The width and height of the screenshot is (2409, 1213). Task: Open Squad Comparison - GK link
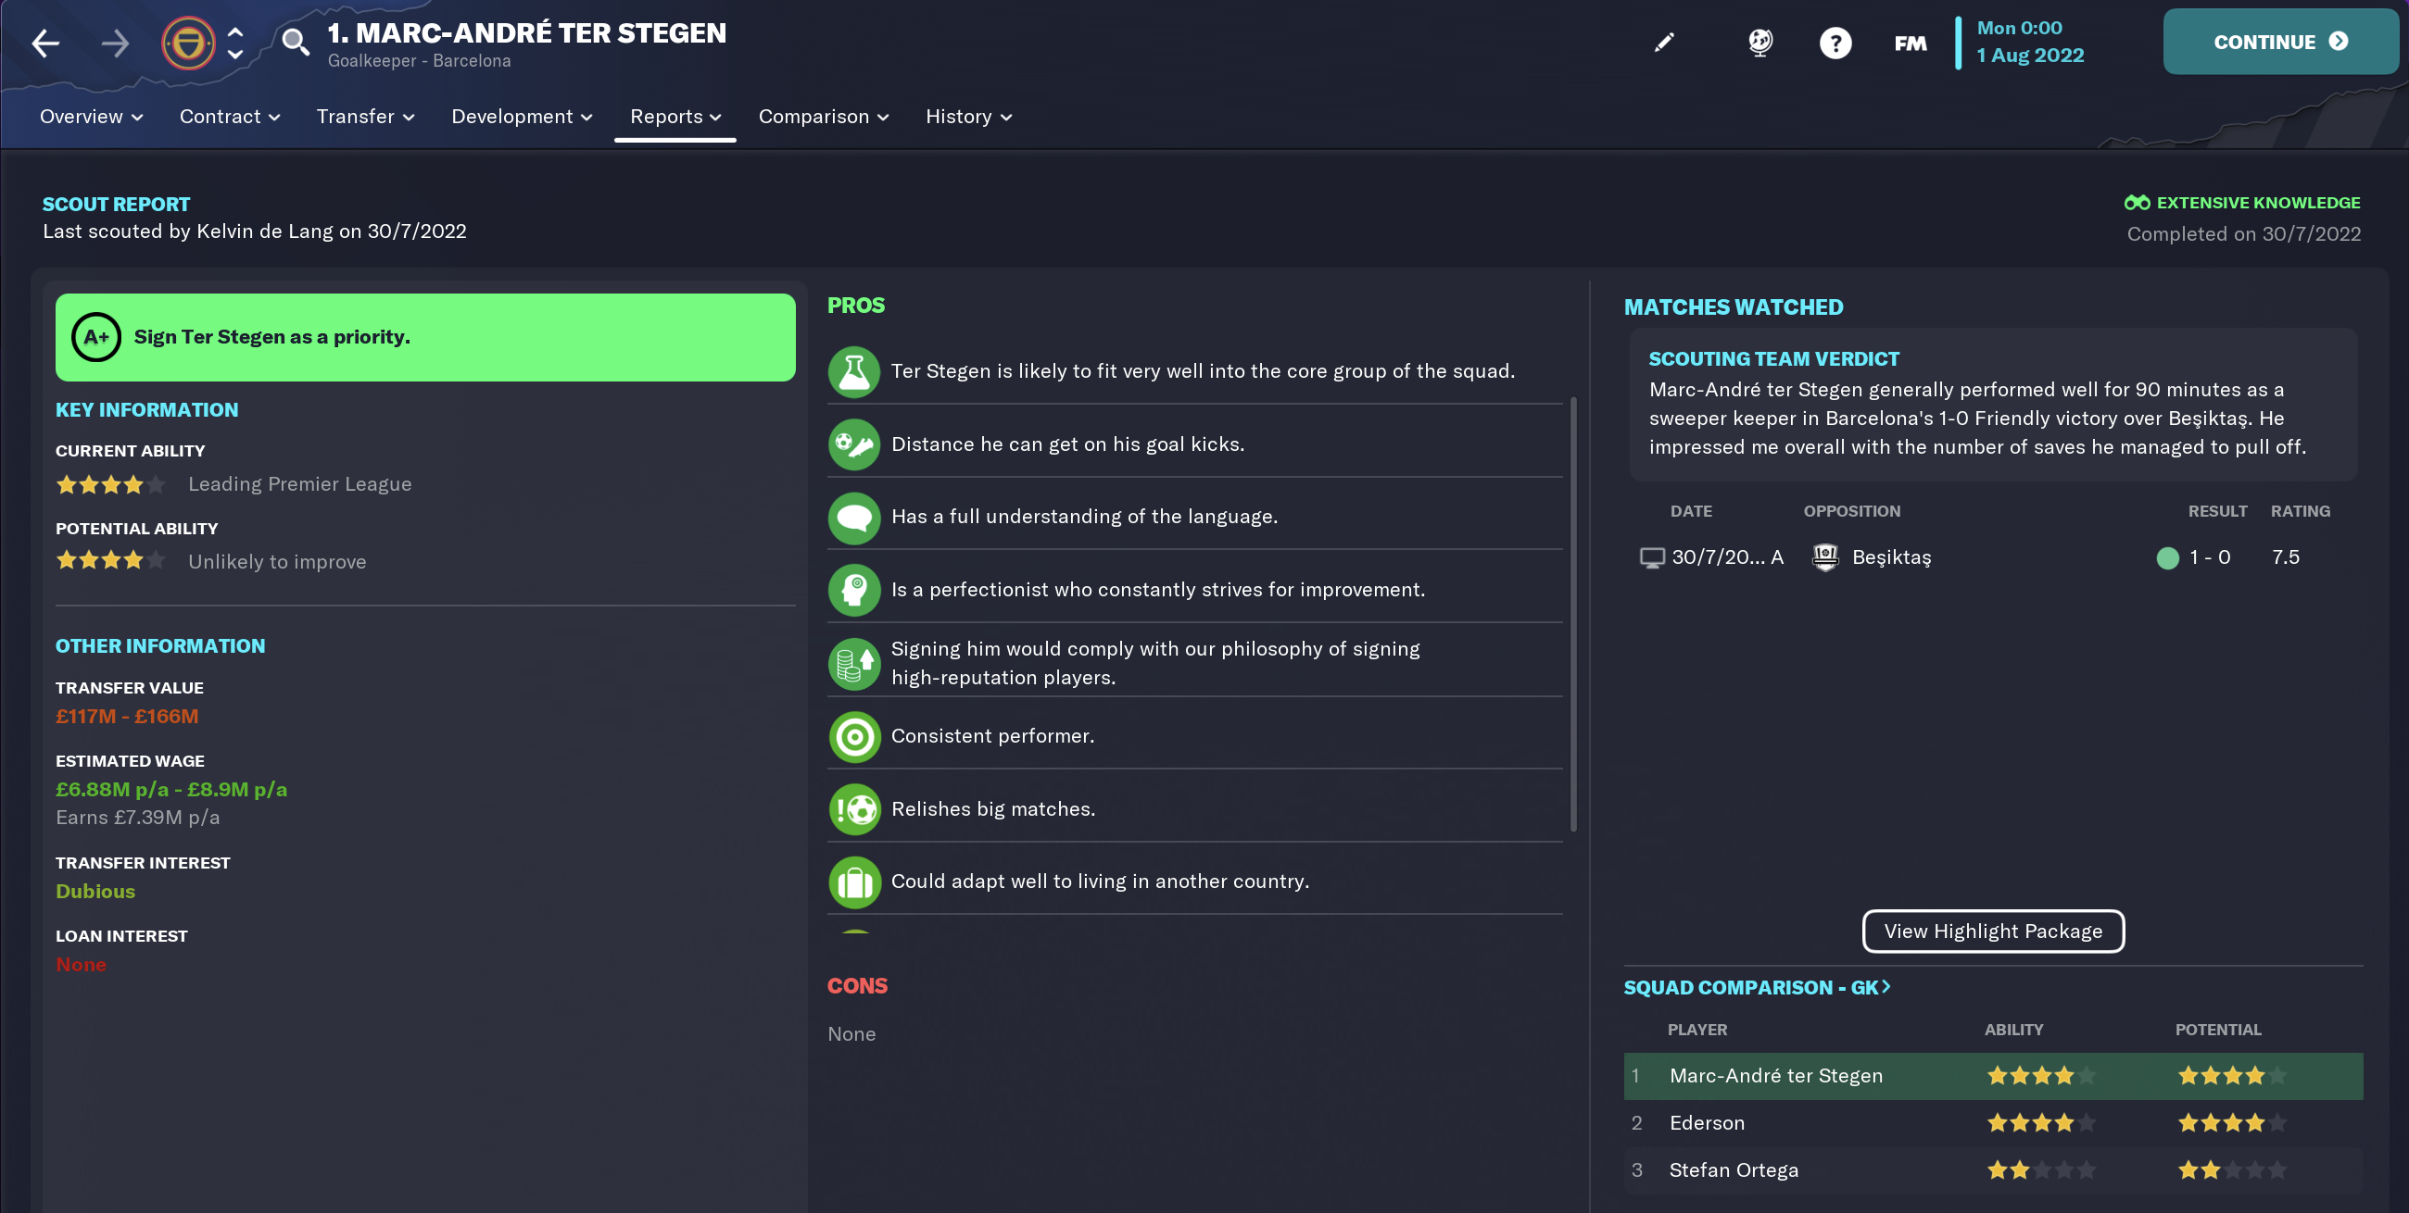click(x=1756, y=987)
